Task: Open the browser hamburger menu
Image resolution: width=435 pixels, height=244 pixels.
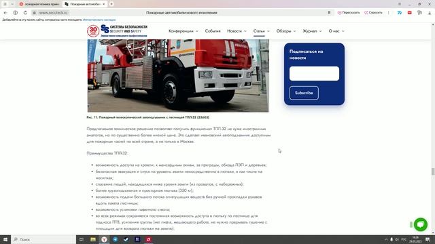Action: click(400, 4)
